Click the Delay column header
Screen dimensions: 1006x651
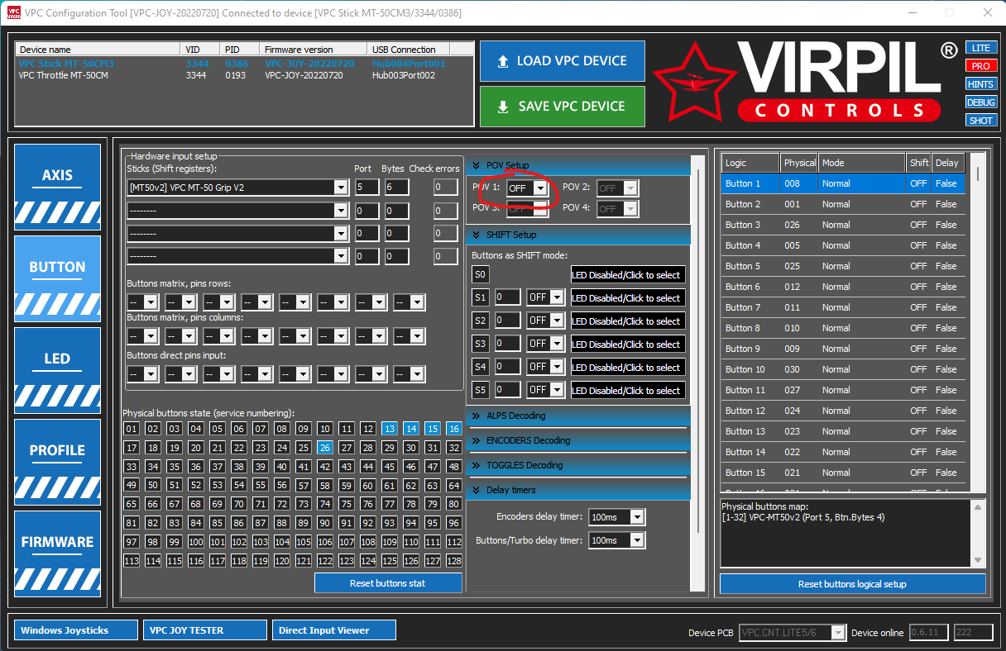(948, 163)
